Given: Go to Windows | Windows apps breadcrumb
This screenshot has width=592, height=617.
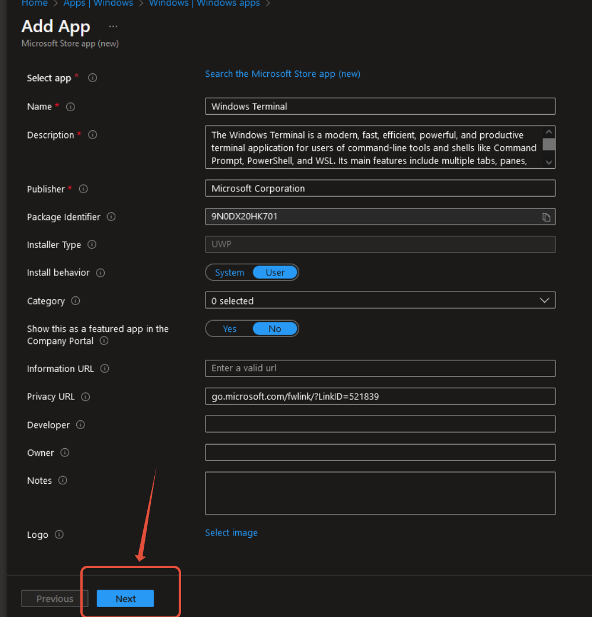Looking at the screenshot, I should pyautogui.click(x=204, y=3).
